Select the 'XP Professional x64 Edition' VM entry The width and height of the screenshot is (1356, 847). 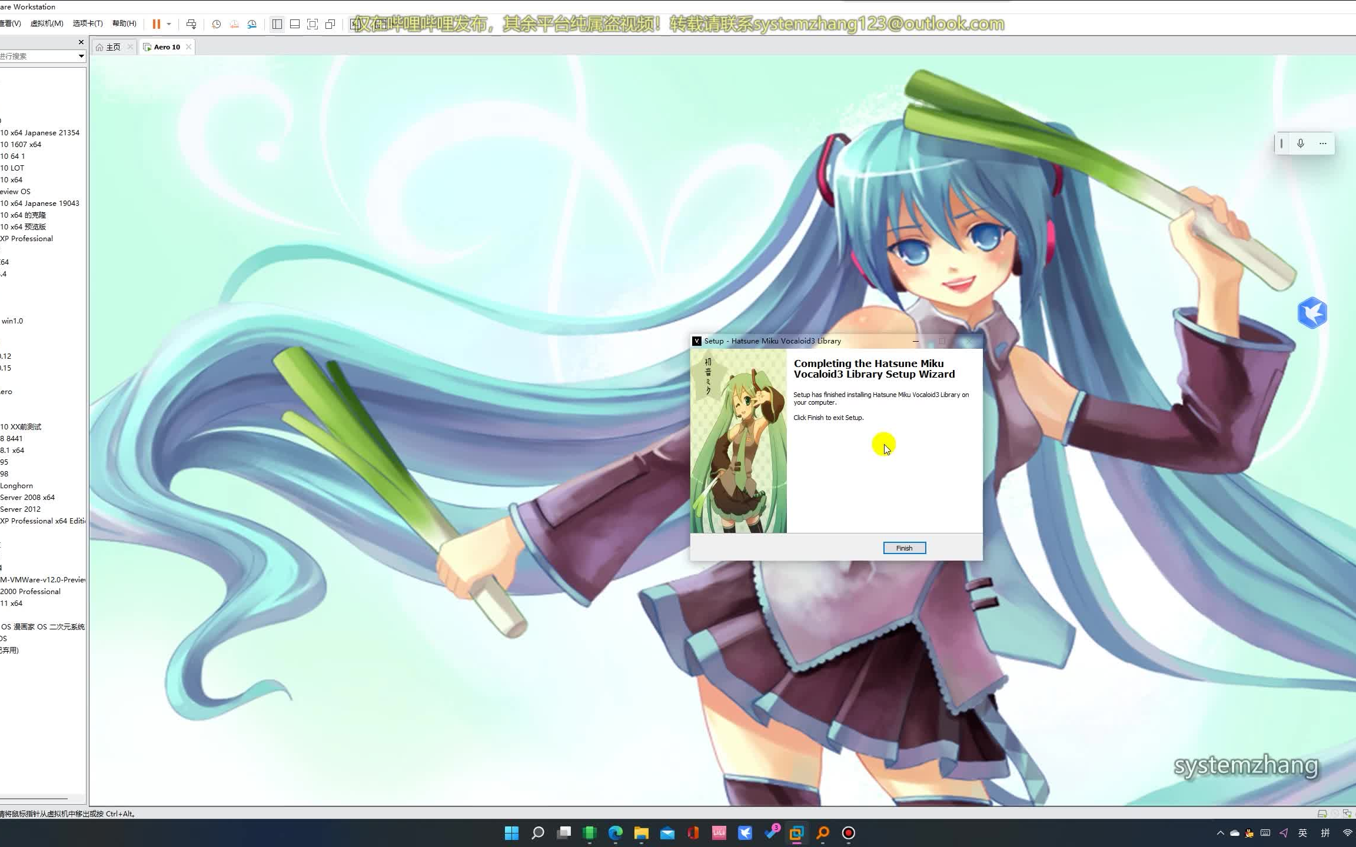(43, 521)
